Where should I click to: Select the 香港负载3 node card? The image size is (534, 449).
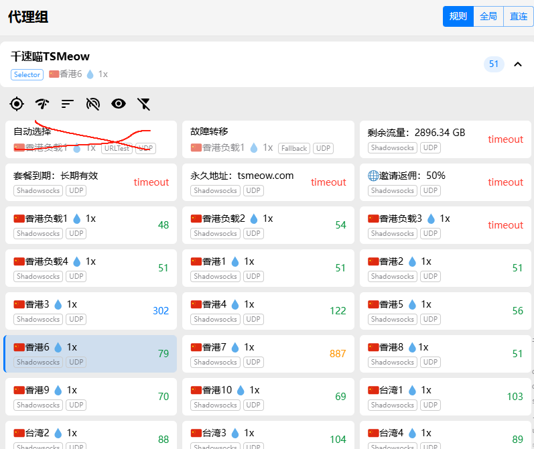coord(446,225)
